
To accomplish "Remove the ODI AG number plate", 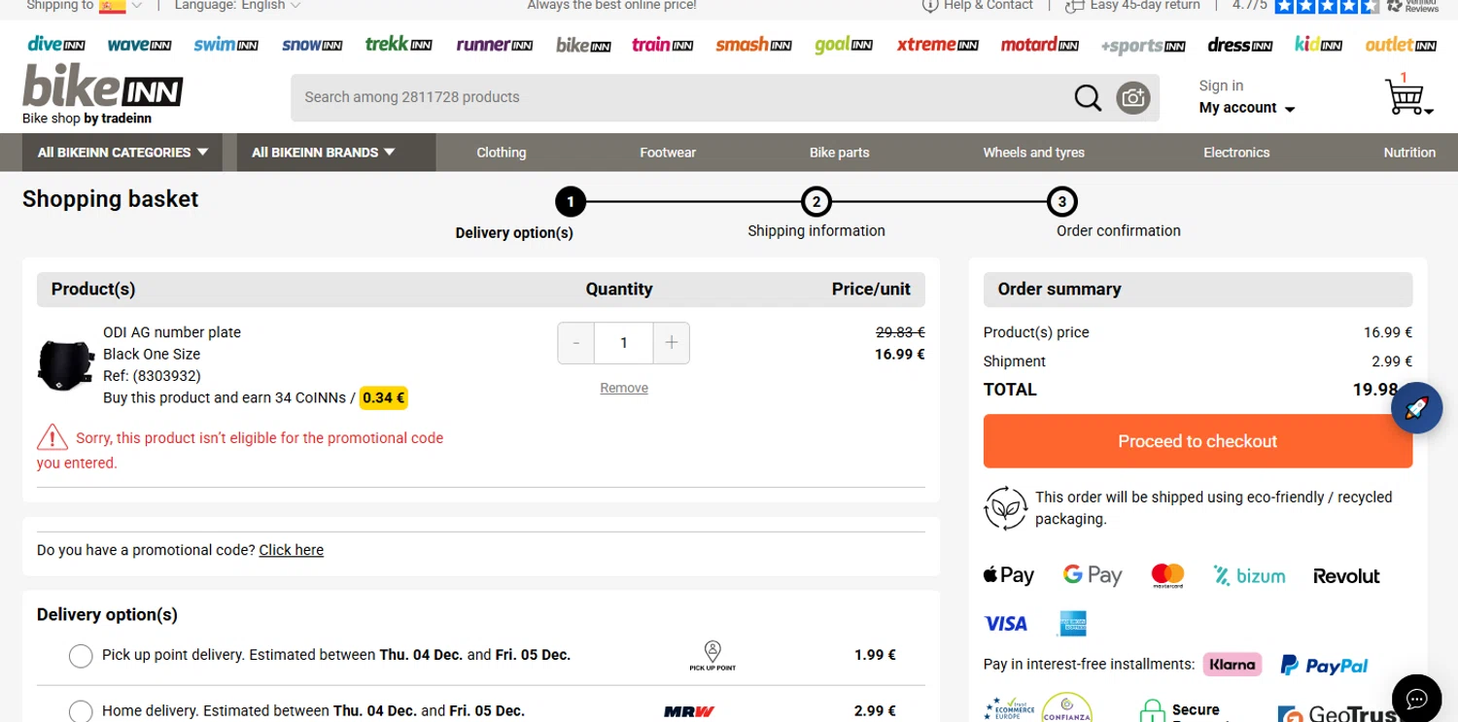I will tap(624, 388).
